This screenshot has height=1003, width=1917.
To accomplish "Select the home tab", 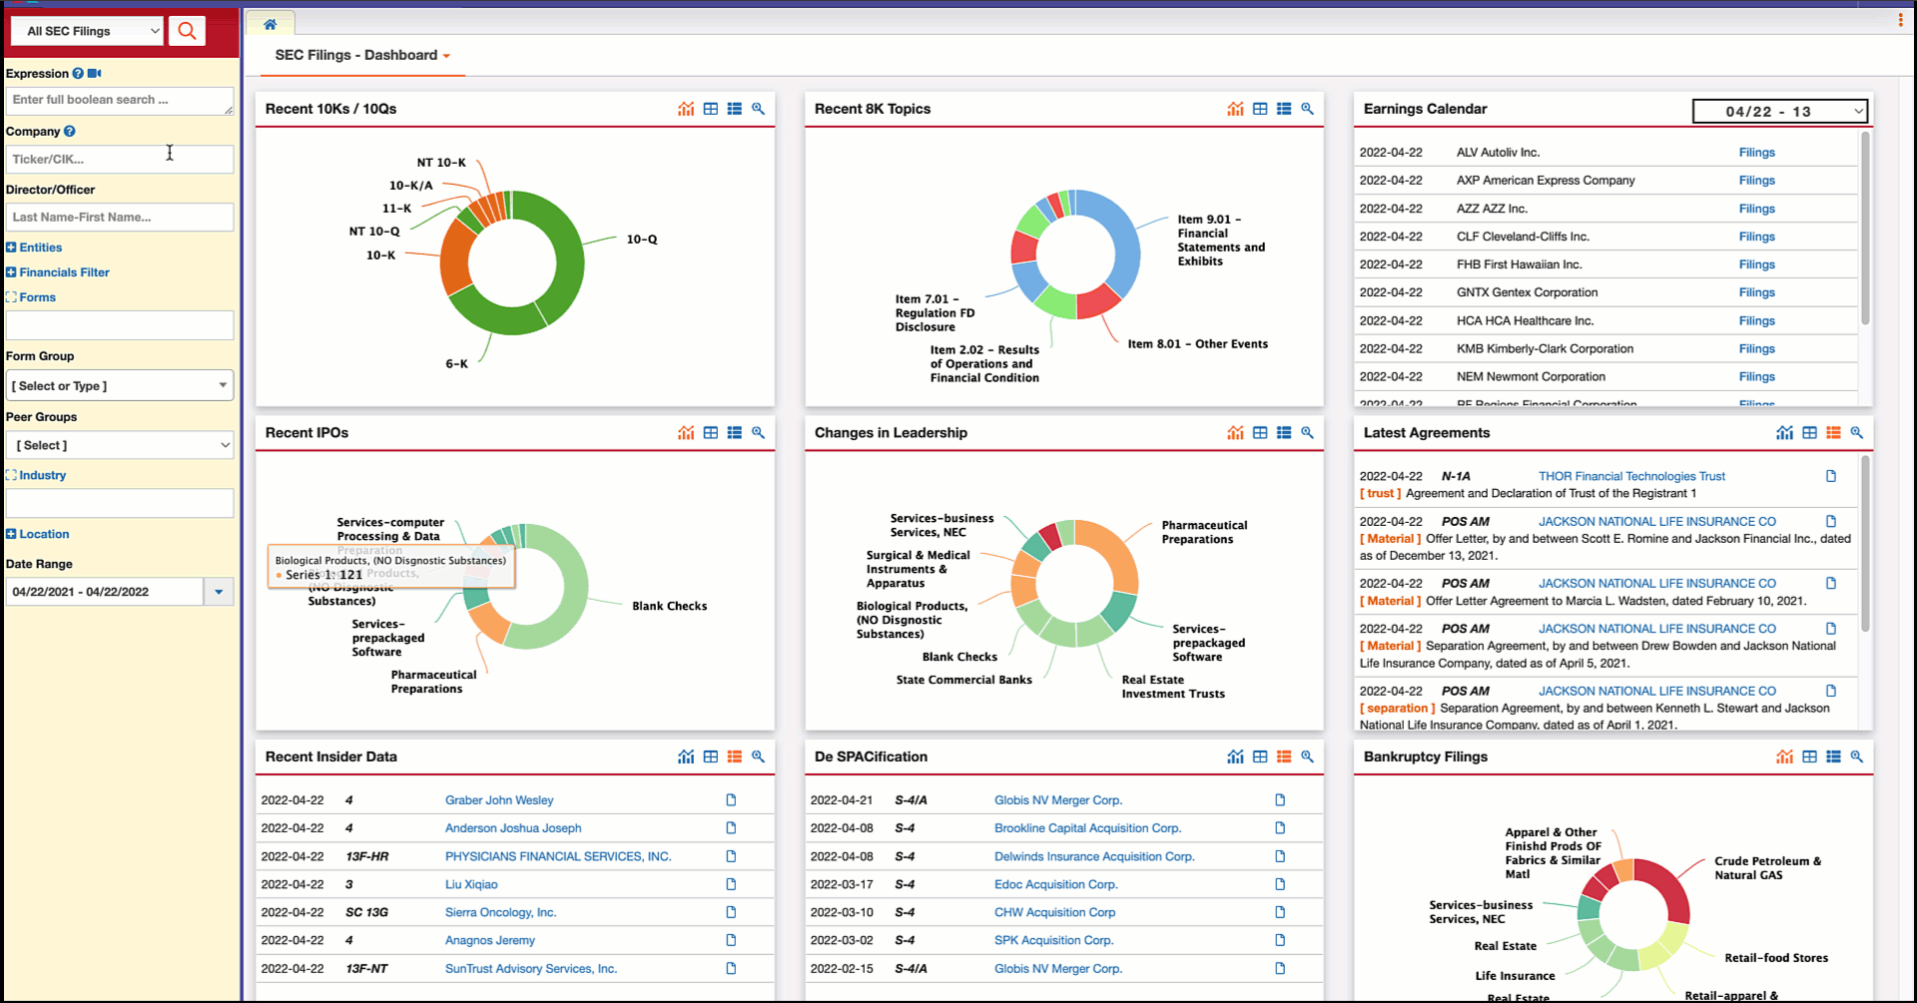I will tap(270, 22).
